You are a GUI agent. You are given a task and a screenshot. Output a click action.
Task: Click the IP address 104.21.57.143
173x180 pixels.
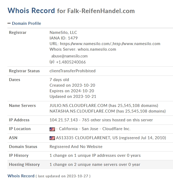tap(64, 120)
